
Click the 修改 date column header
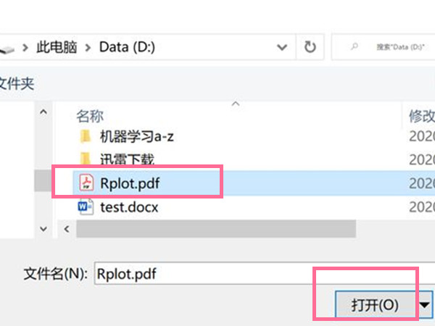coord(421,115)
